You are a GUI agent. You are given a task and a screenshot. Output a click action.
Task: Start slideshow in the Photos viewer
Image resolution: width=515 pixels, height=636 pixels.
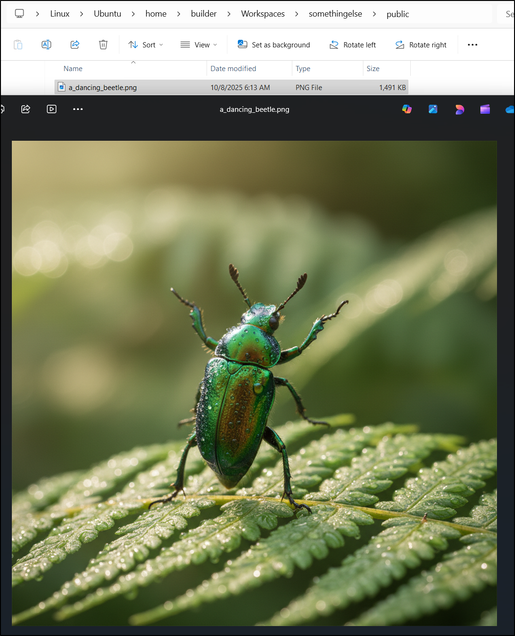pyautogui.click(x=52, y=109)
